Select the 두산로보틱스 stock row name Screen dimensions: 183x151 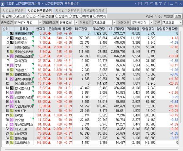click(x=24, y=124)
